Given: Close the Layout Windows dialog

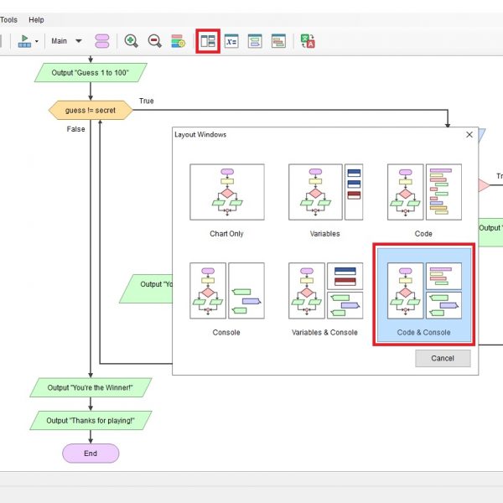Looking at the screenshot, I should click(469, 134).
